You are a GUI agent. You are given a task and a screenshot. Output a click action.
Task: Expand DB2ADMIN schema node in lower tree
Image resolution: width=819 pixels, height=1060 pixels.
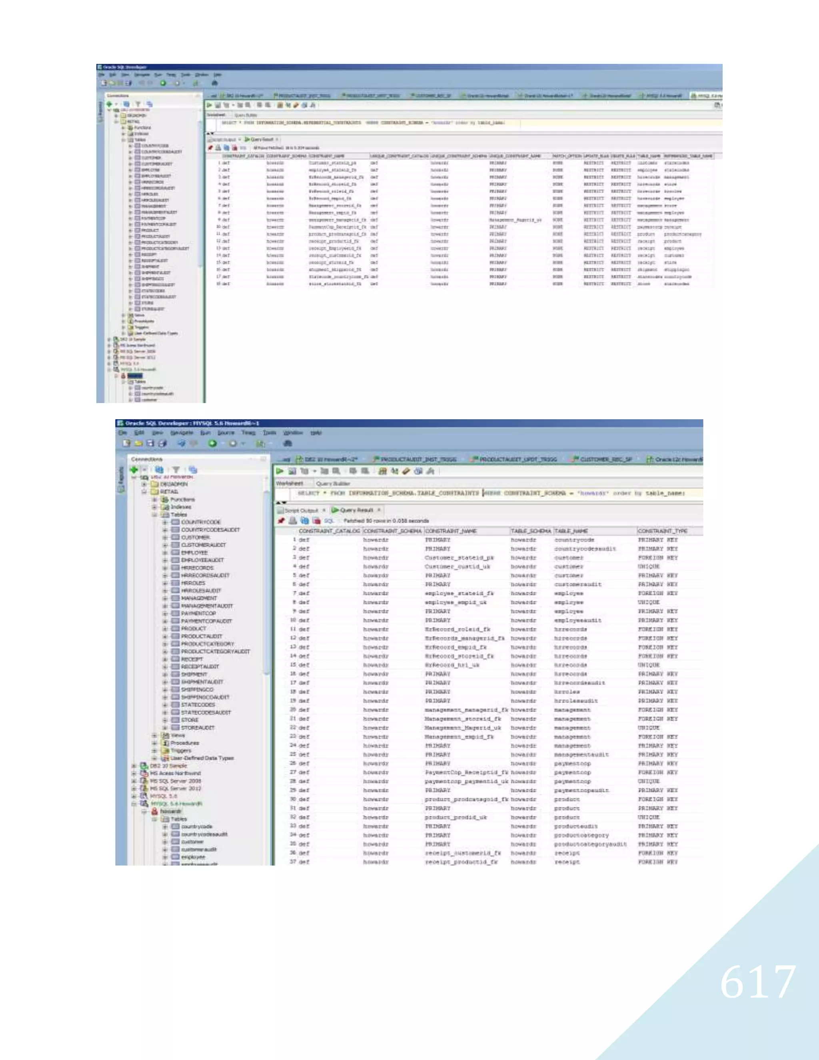pos(145,484)
